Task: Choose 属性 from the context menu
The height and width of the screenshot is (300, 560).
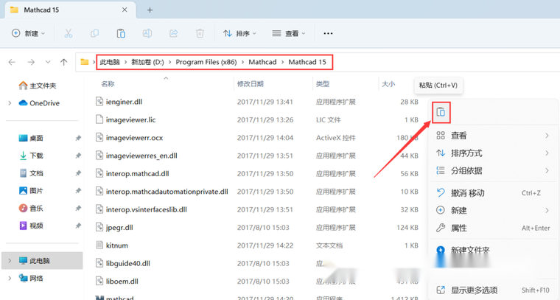Action: click(459, 229)
